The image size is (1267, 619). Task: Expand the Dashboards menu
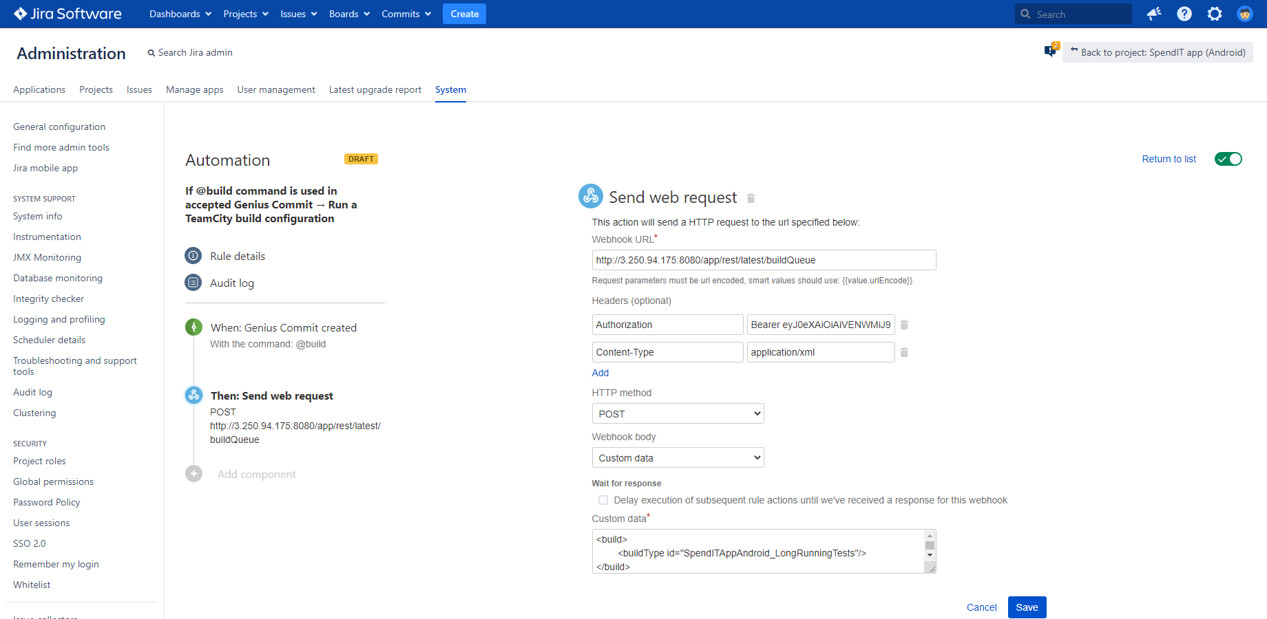(180, 14)
